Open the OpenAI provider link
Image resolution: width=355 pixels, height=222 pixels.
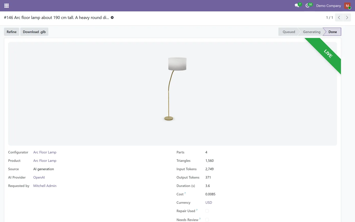(39, 177)
